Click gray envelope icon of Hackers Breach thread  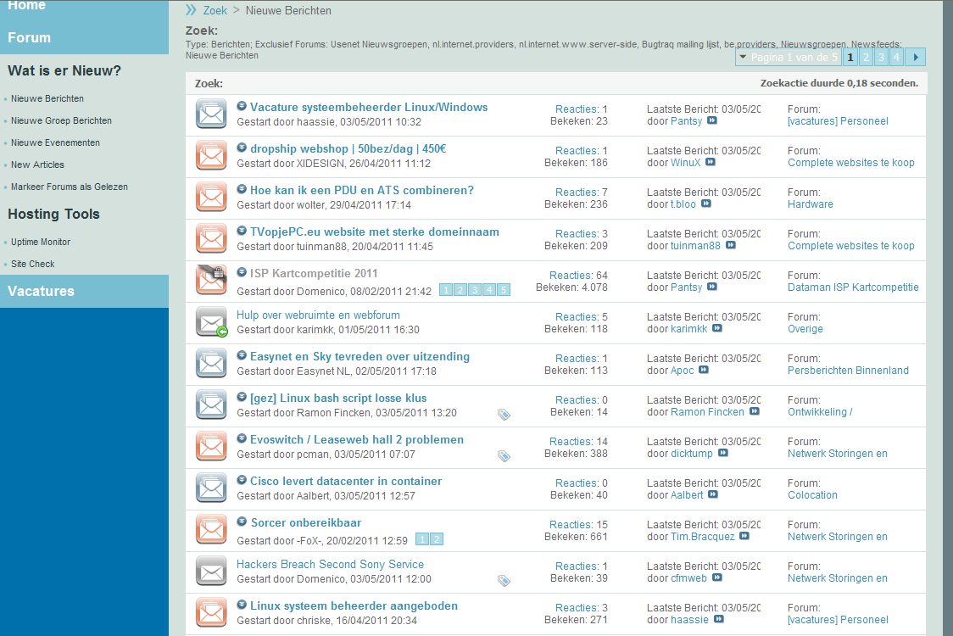tap(211, 571)
